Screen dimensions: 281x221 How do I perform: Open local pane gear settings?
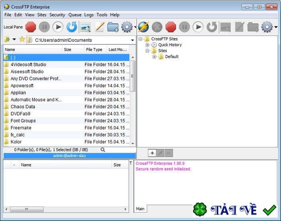pos(127,27)
